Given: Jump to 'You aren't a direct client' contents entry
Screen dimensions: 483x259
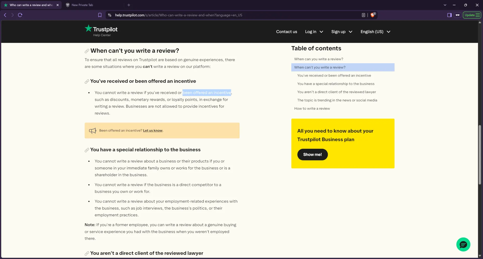Looking at the screenshot, I should coord(337,92).
